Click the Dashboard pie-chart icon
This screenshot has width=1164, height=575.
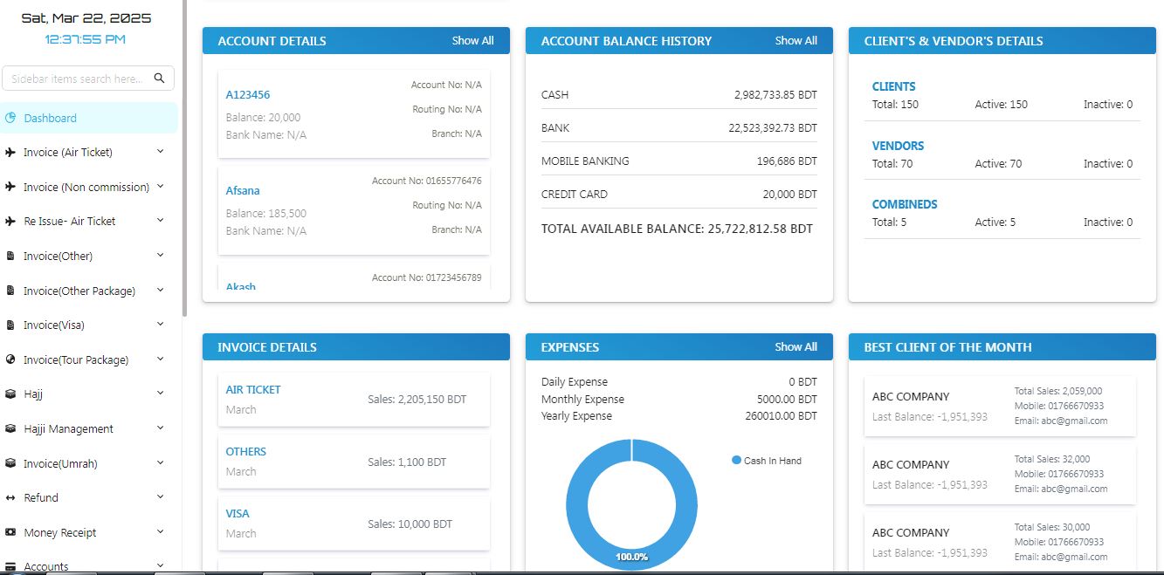(10, 118)
